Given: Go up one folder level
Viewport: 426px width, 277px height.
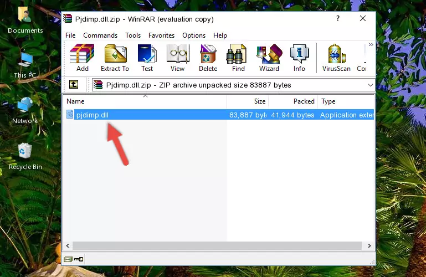Looking at the screenshot, I should [74, 84].
